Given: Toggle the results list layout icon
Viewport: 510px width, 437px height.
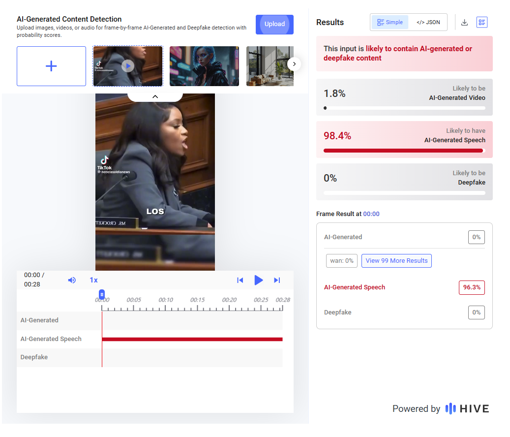Looking at the screenshot, I should (481, 22).
